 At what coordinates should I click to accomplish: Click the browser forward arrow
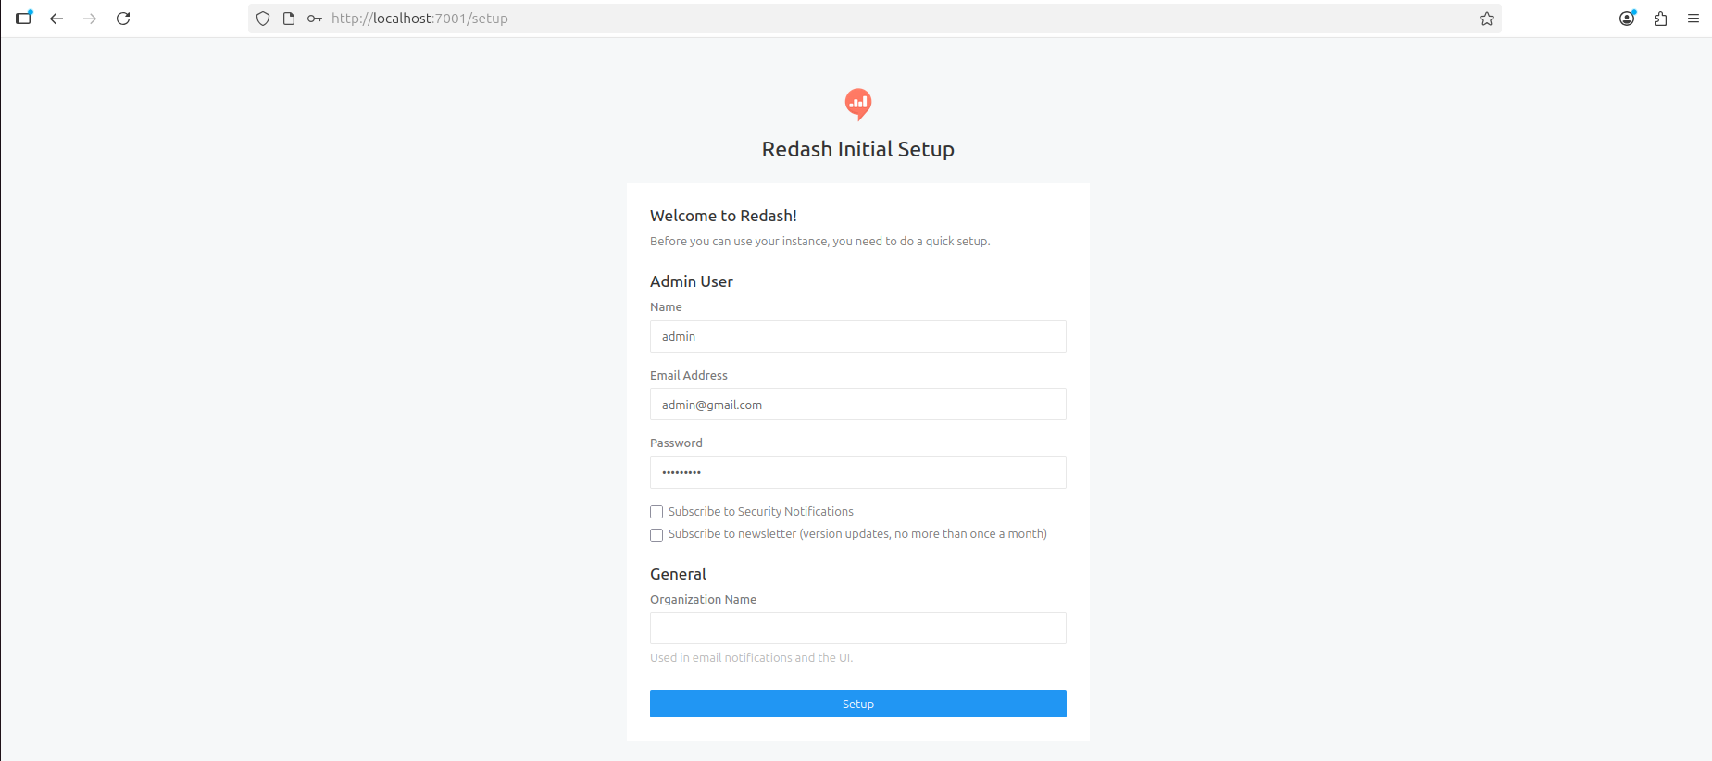pyautogui.click(x=90, y=19)
